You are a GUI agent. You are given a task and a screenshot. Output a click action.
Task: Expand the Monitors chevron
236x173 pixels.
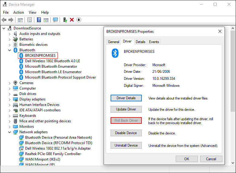(10, 127)
